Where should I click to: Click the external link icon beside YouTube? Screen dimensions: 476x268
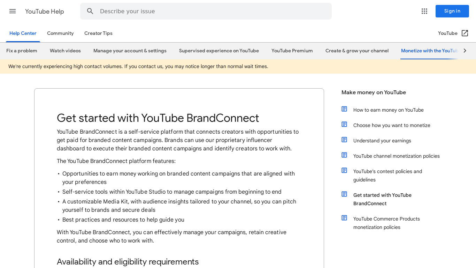[465, 33]
